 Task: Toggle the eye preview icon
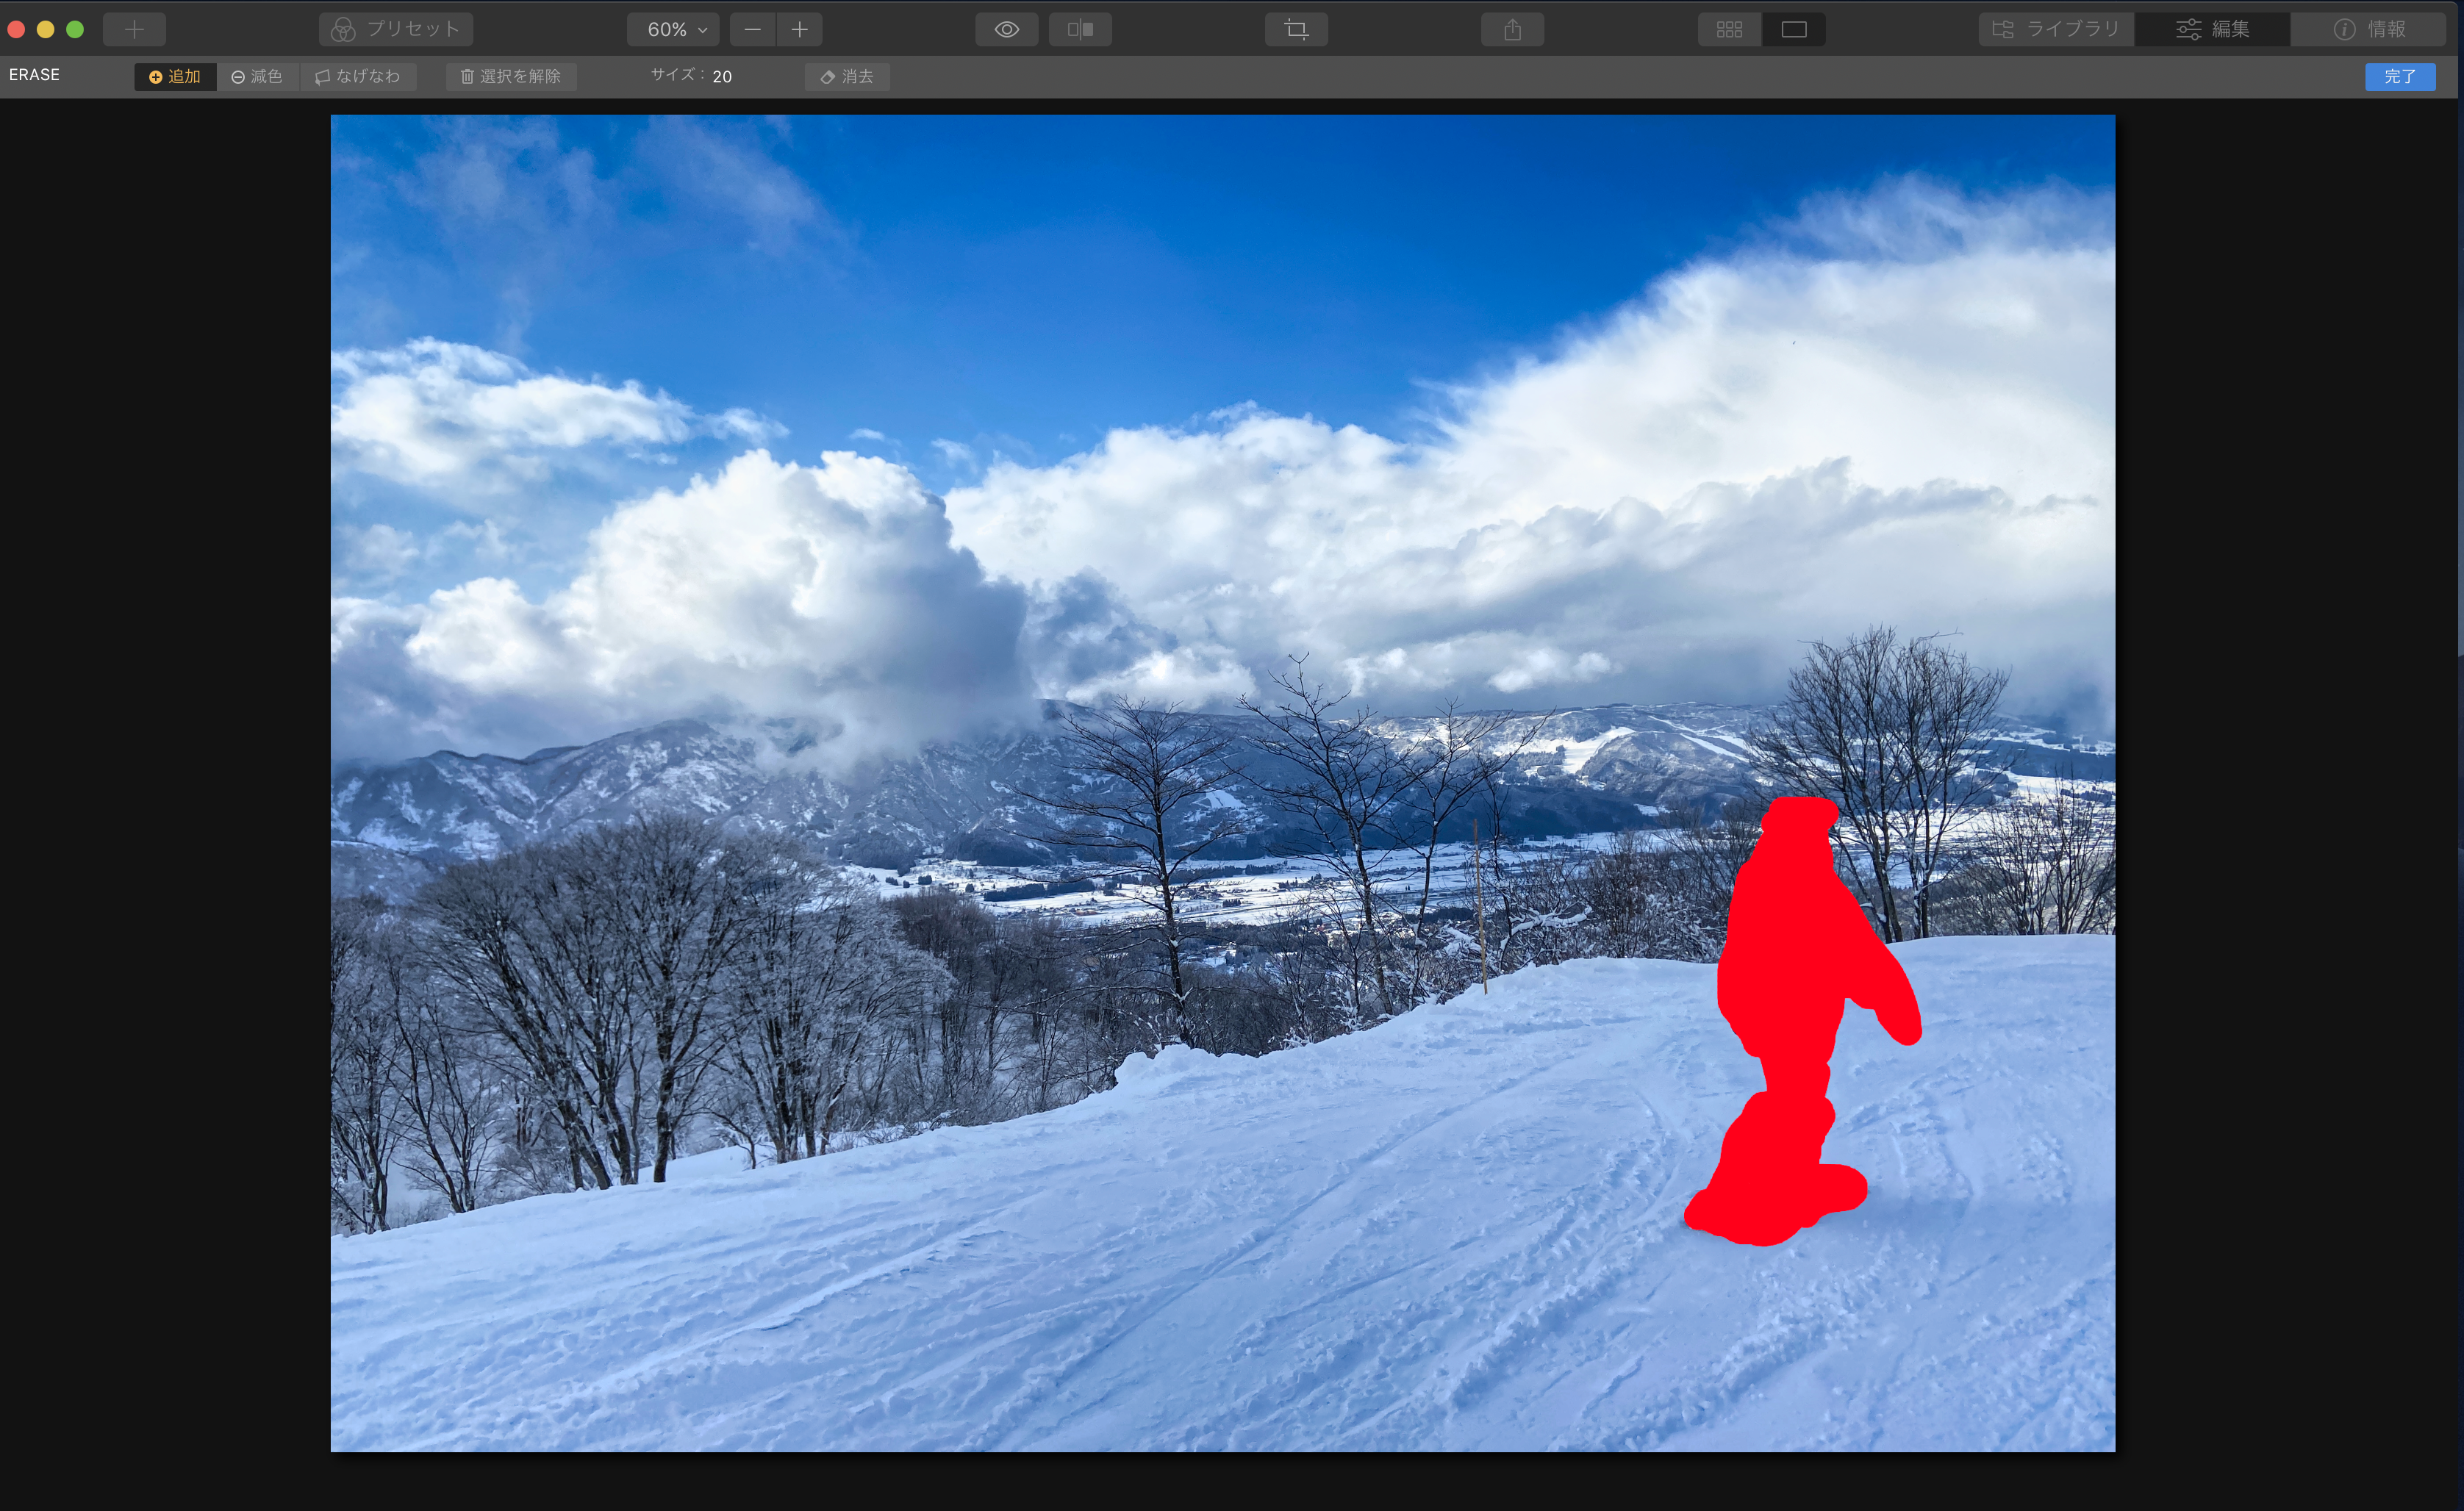pyautogui.click(x=1006, y=30)
